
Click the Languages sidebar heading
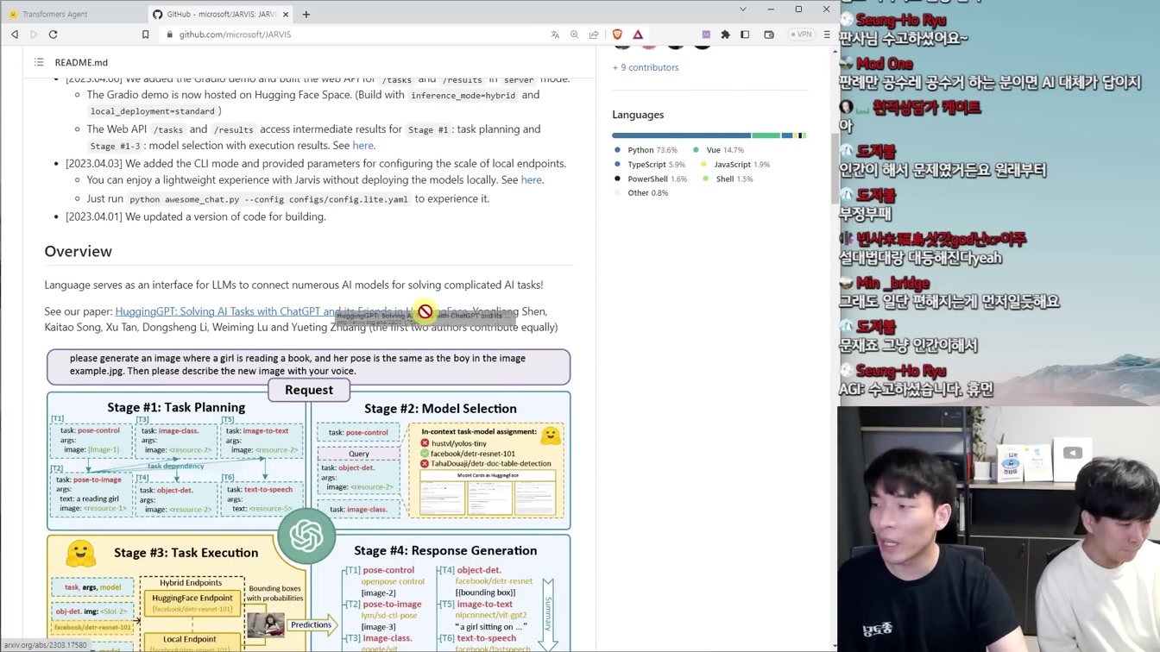pos(638,115)
